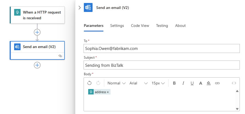Select the Send an email (V2) action card

coord(37,50)
